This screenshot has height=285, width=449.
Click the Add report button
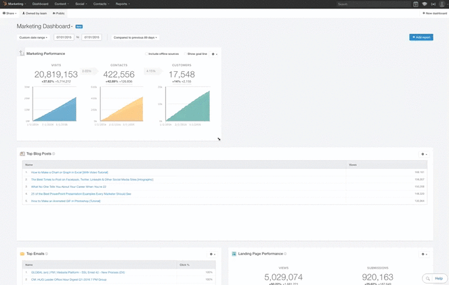(x=421, y=37)
